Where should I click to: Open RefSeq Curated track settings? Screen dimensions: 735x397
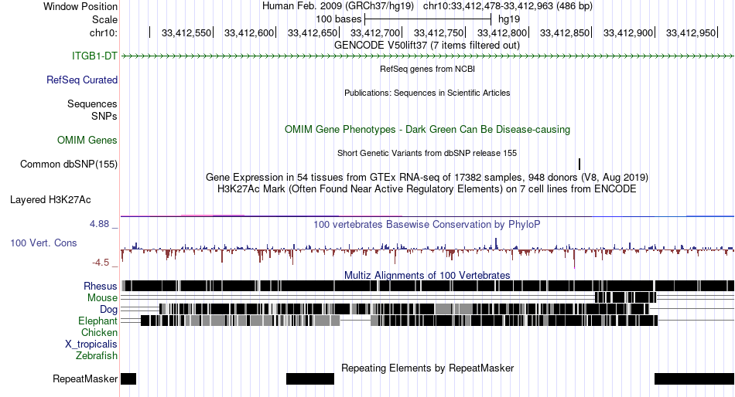(82, 80)
